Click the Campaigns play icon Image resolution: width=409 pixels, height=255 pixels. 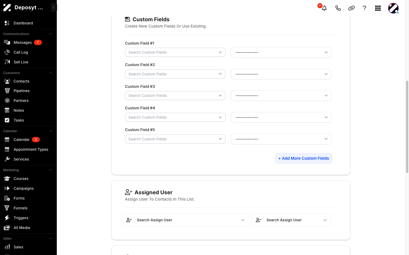(7, 188)
